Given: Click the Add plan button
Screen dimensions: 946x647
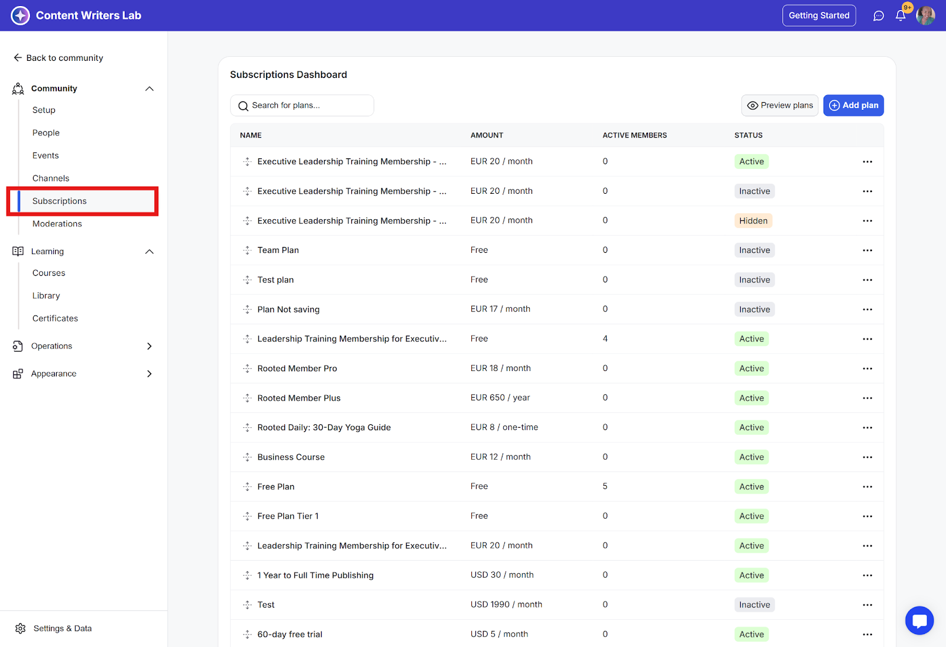Looking at the screenshot, I should tap(853, 106).
